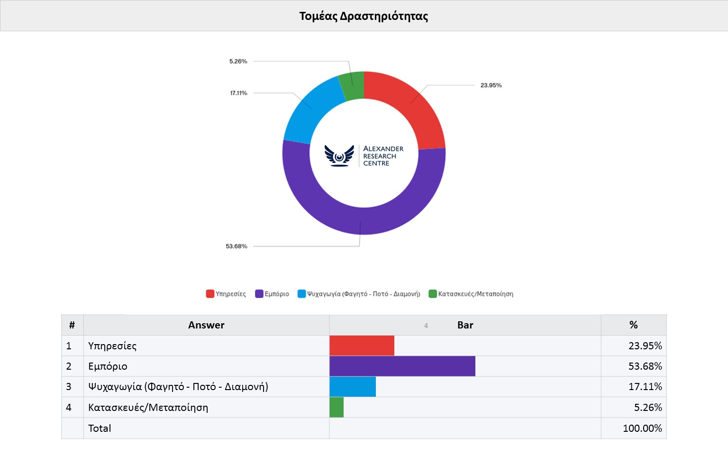Screen dimensions: 728x455
Task: Click the red Υπηρεσίες legend swatch
Action: click(x=210, y=294)
